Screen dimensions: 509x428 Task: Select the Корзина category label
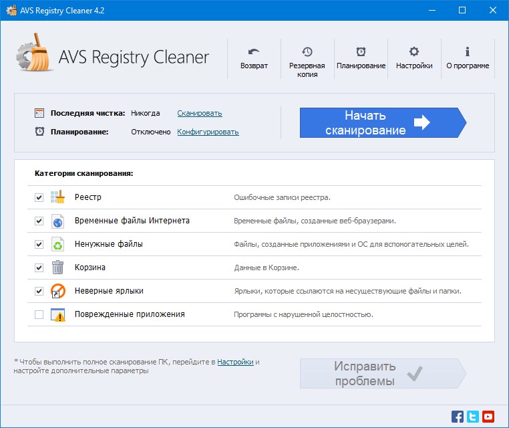(90, 267)
